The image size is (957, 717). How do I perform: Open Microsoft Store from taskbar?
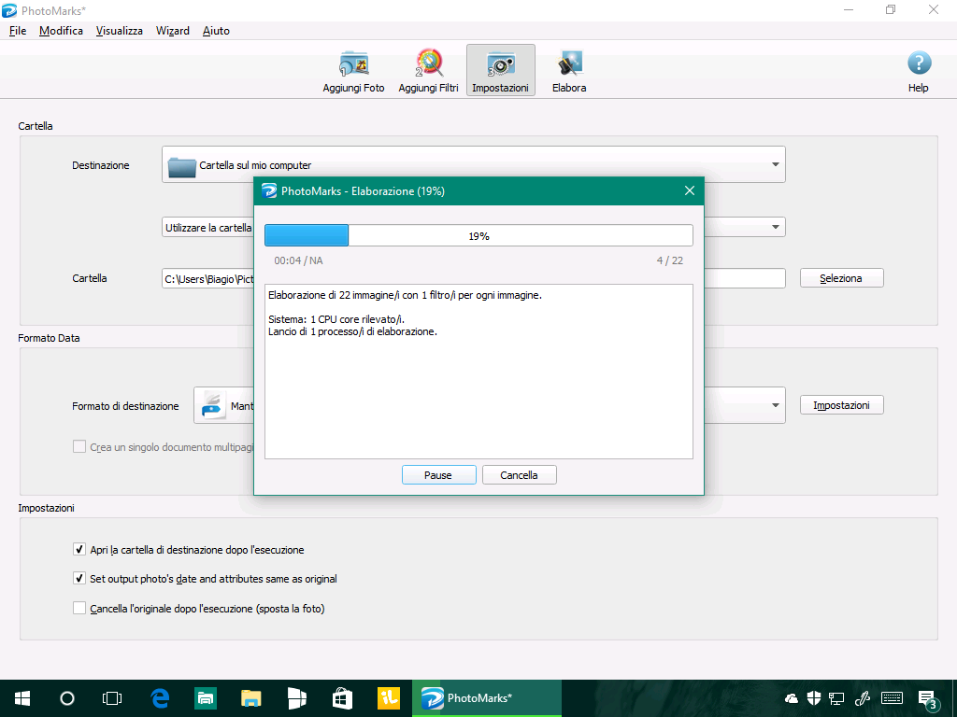tap(342, 698)
